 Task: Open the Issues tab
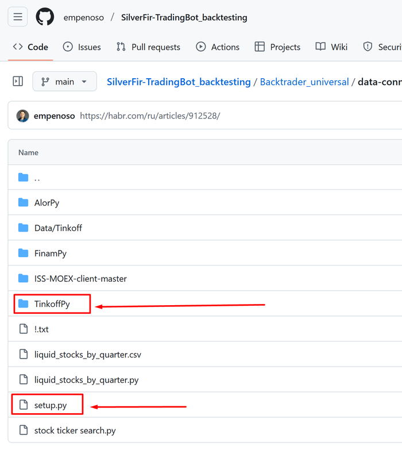tap(82, 47)
